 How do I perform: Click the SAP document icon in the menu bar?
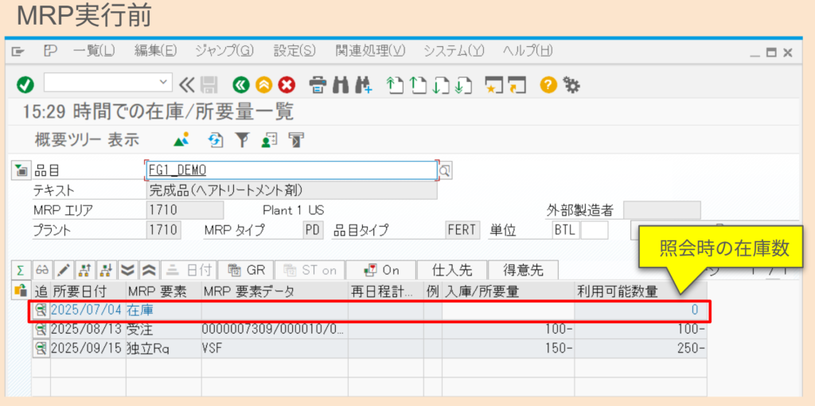[50, 51]
